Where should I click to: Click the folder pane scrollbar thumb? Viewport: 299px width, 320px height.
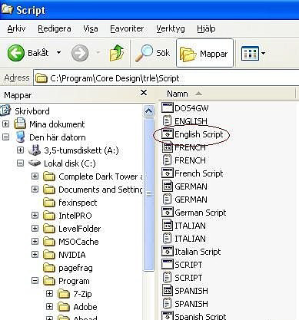point(148,193)
